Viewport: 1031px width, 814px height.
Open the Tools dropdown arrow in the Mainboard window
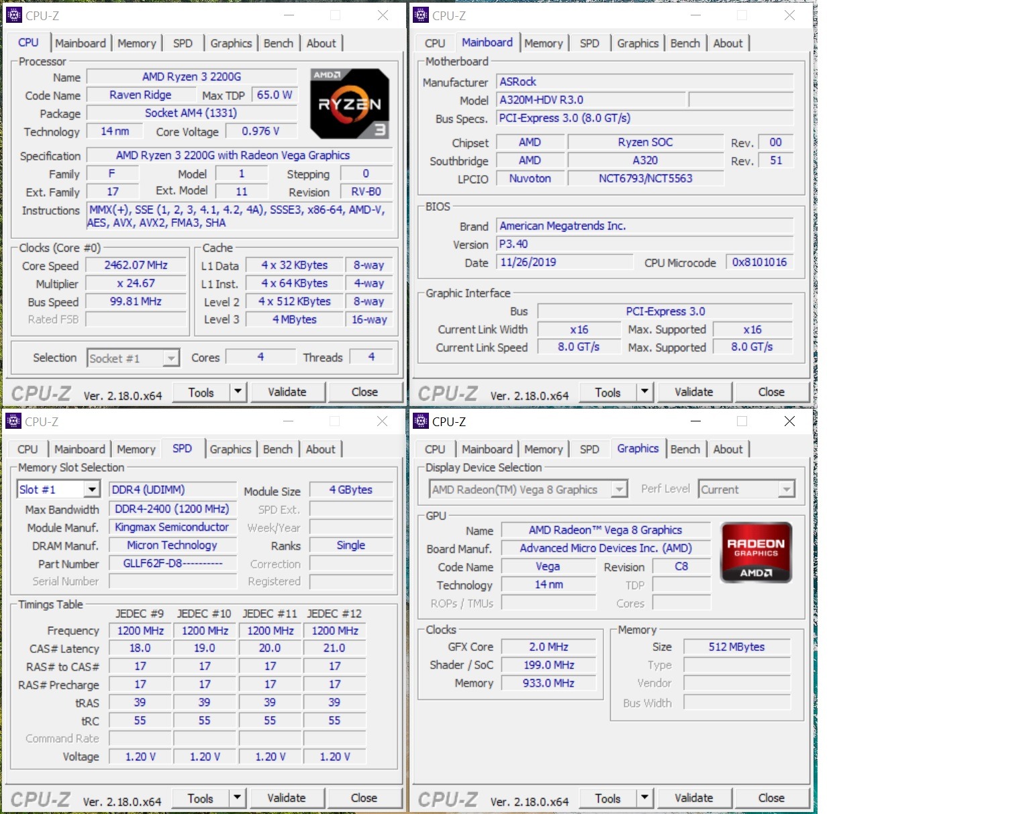(x=644, y=392)
